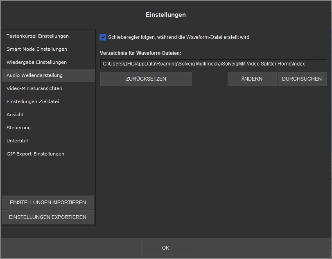The image size is (332, 259).
Task: Switch to Einstellungen Zieldatei page
Action: click(33, 101)
